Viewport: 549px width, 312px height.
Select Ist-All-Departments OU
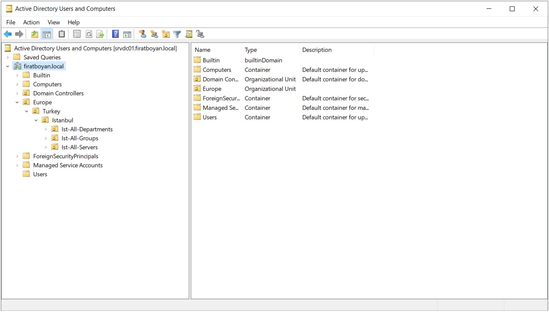click(87, 129)
